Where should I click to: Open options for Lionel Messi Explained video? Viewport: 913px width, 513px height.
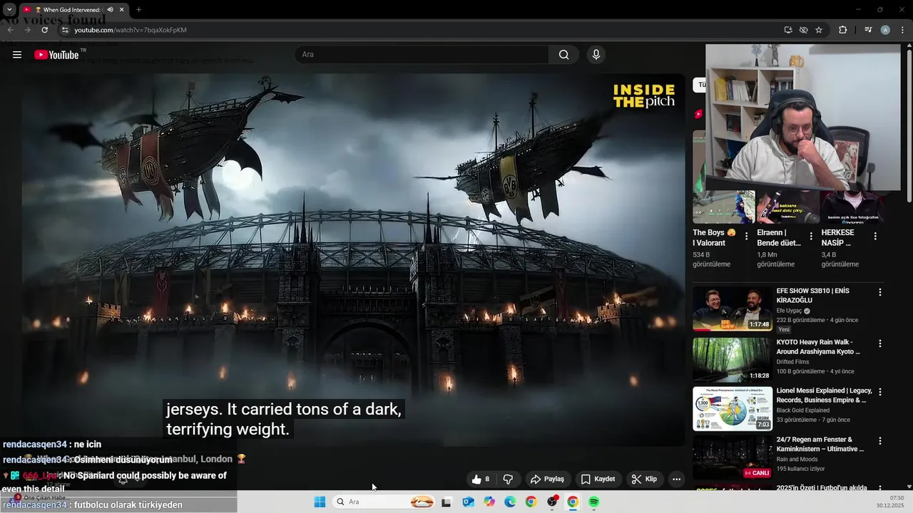tap(879, 392)
